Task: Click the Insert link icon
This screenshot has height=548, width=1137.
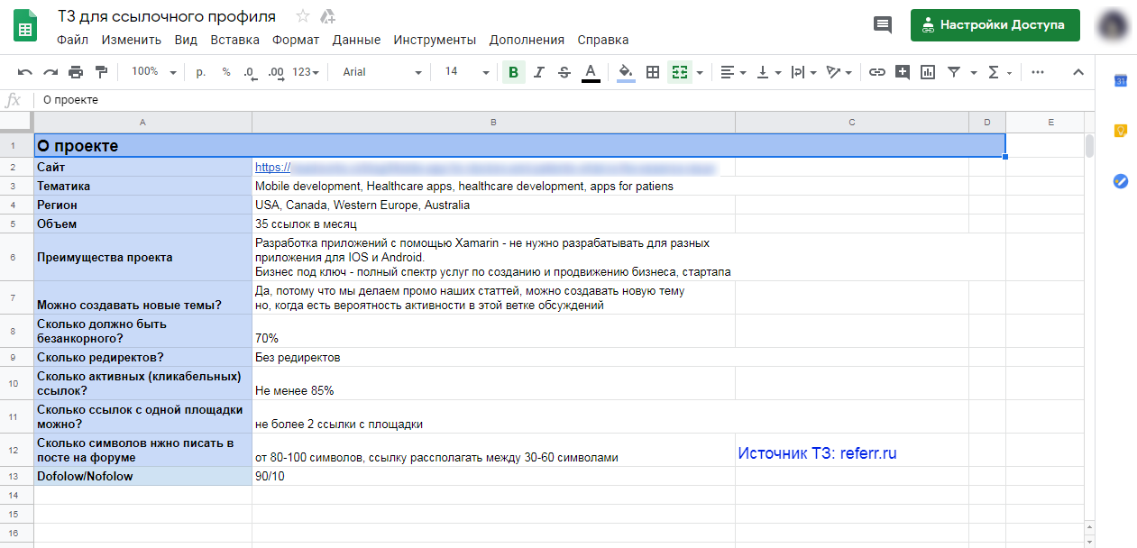Action: point(876,72)
